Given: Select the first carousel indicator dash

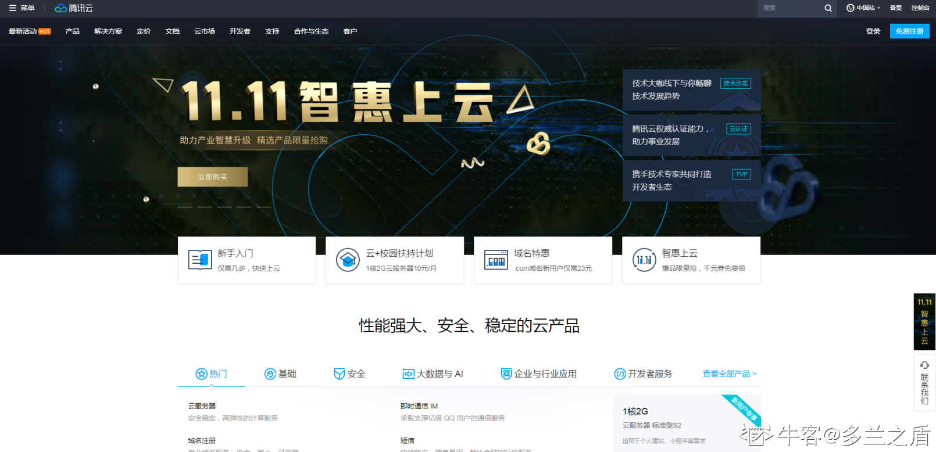Looking at the screenshot, I should [x=185, y=207].
